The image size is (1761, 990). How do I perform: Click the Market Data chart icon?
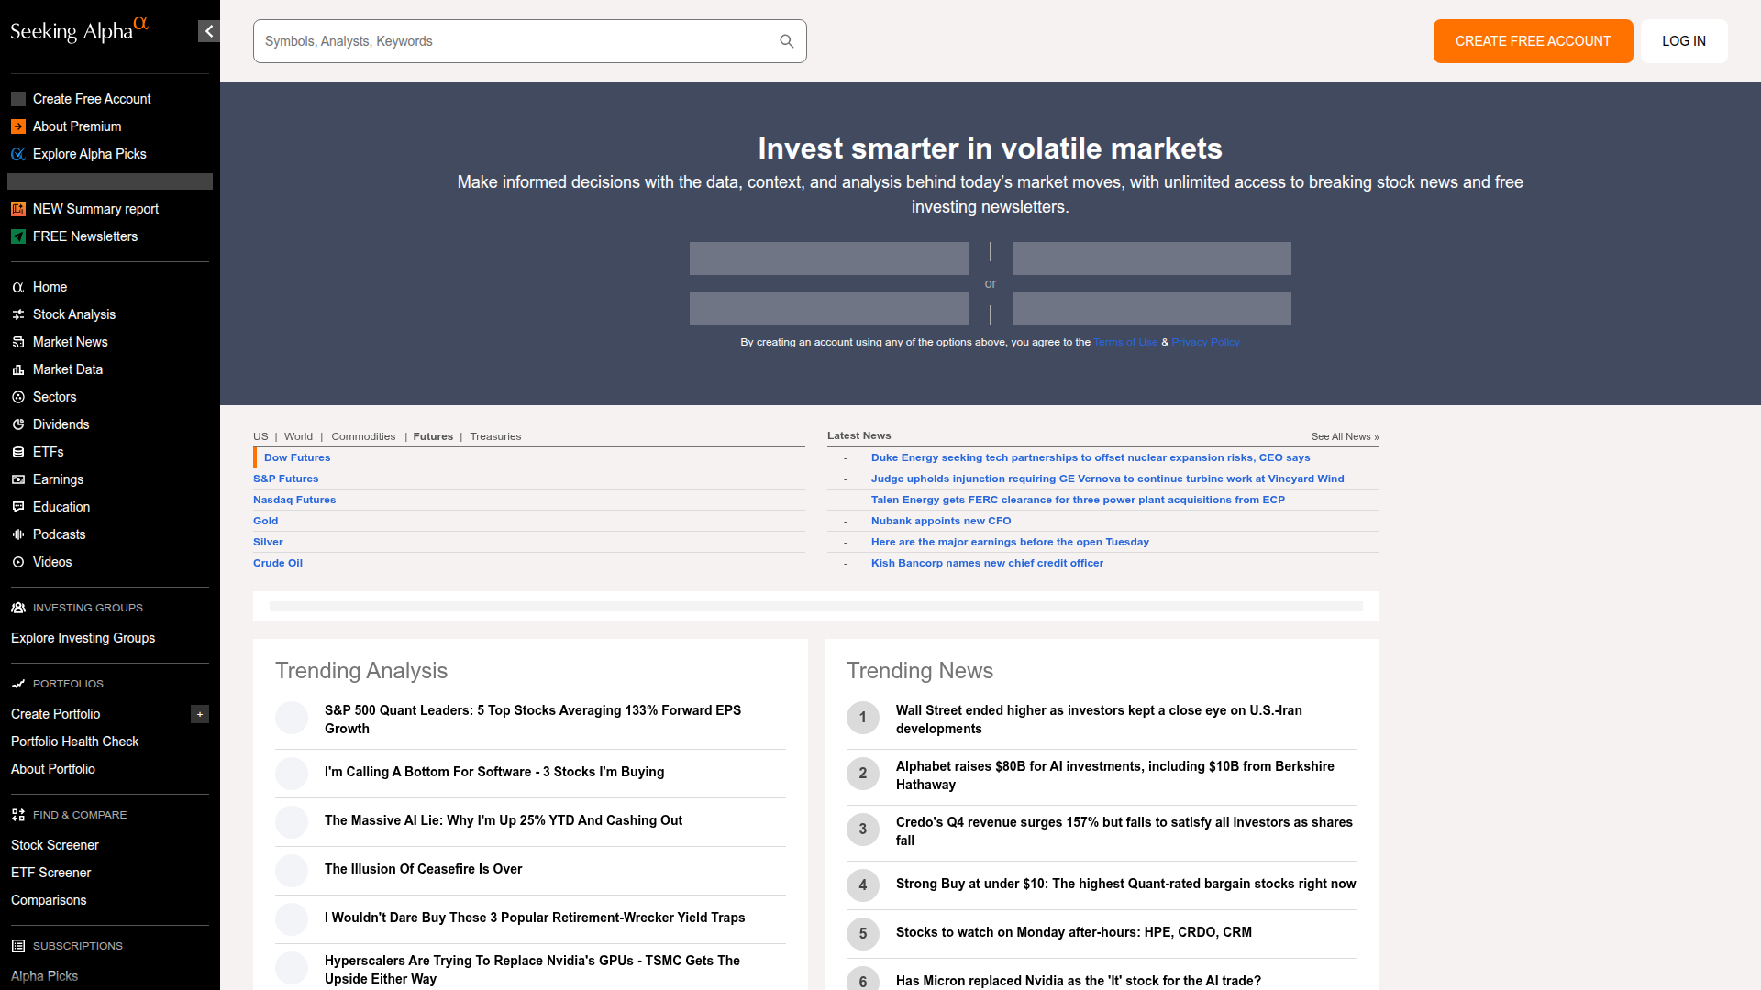click(18, 369)
